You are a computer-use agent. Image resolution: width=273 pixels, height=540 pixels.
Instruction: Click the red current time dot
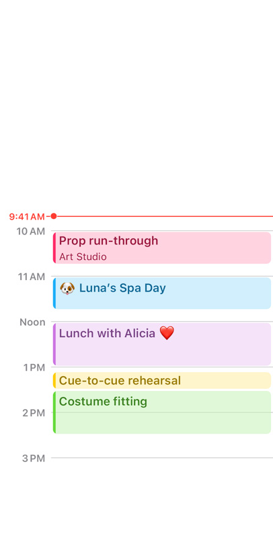53,216
